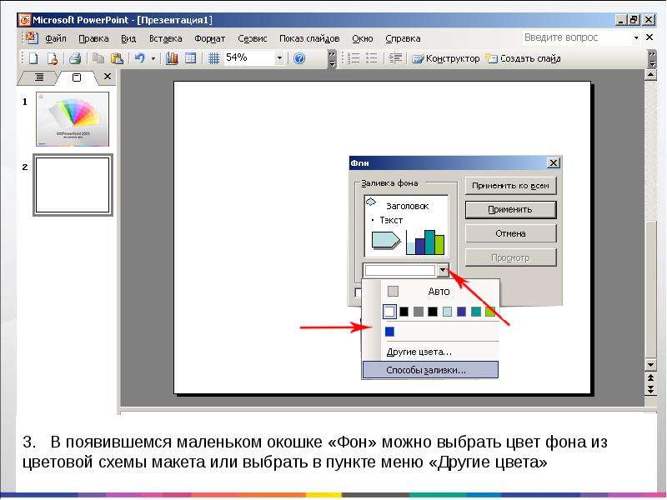Image resolution: width=667 pixels, height=500 pixels.
Task: Open the help question box dropdown arrow
Action: [x=636, y=37]
